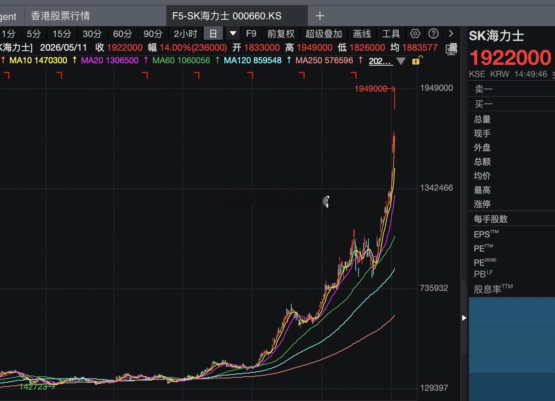
Task: Select the 15分 period
Action: tap(62, 34)
